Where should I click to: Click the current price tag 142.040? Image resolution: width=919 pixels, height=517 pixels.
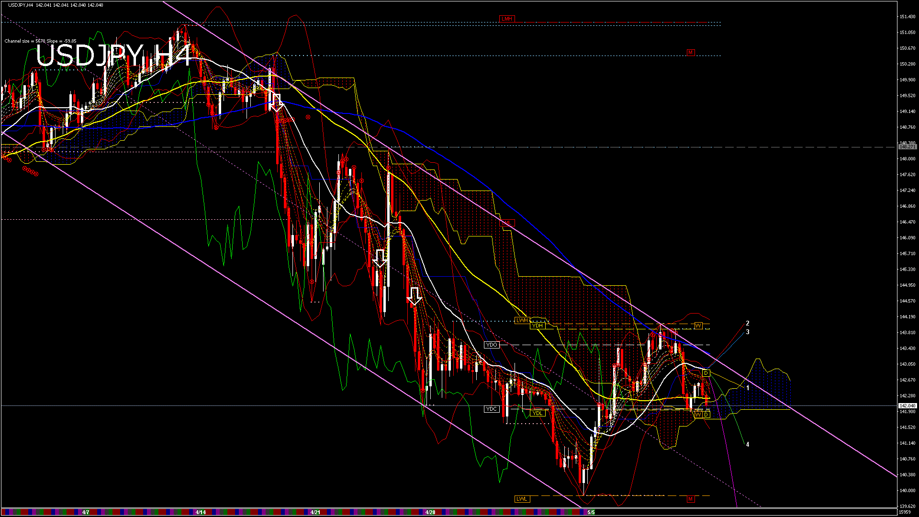point(908,406)
